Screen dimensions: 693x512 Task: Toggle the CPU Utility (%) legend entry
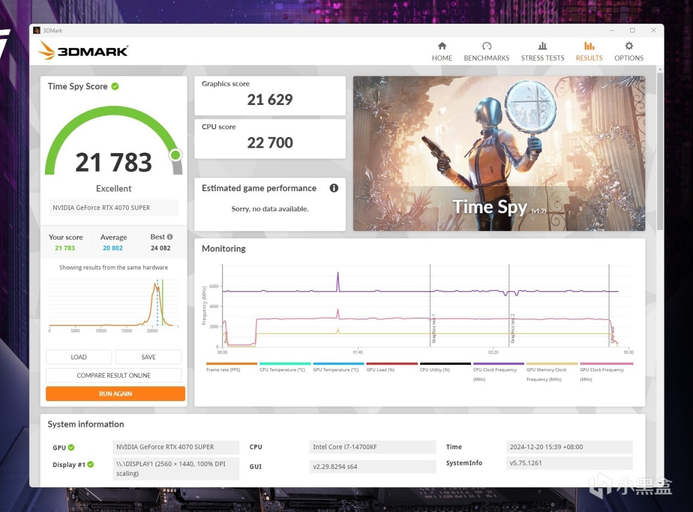click(x=445, y=367)
